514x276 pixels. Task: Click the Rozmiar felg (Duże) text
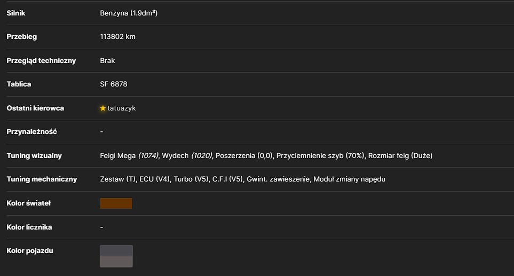click(x=400, y=156)
